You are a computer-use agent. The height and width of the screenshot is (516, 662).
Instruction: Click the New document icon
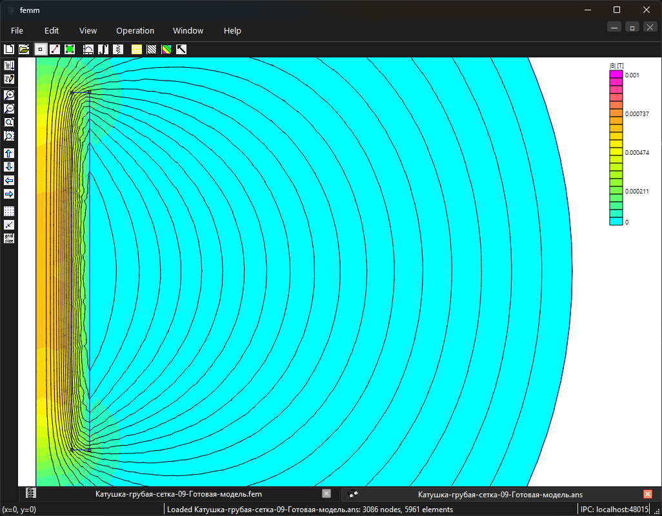pos(9,50)
